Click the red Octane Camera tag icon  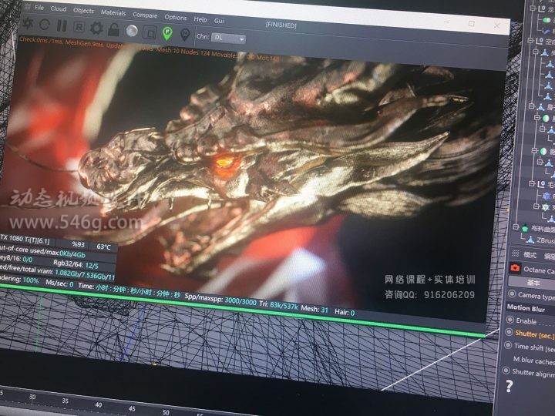point(515,268)
